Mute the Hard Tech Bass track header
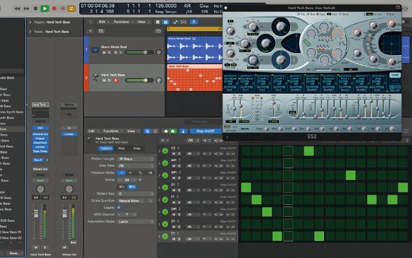412x258 pixels. coord(104,81)
